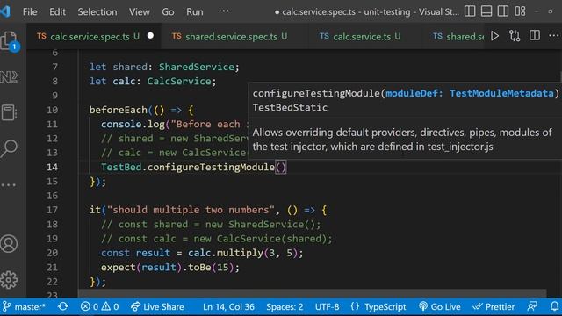Viewport: 562px width, 316px height.
Task: Open changes with the compare icon
Action: click(515, 36)
